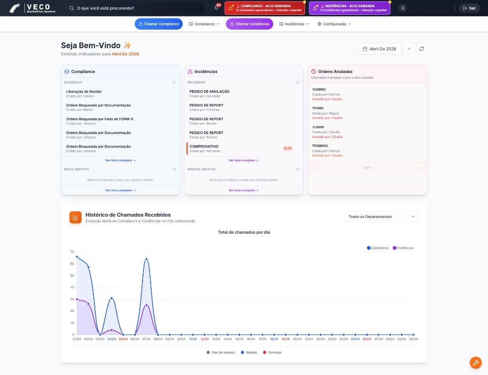
Task: Refresh the Minhas Abertas incidências section
Action: point(298,169)
